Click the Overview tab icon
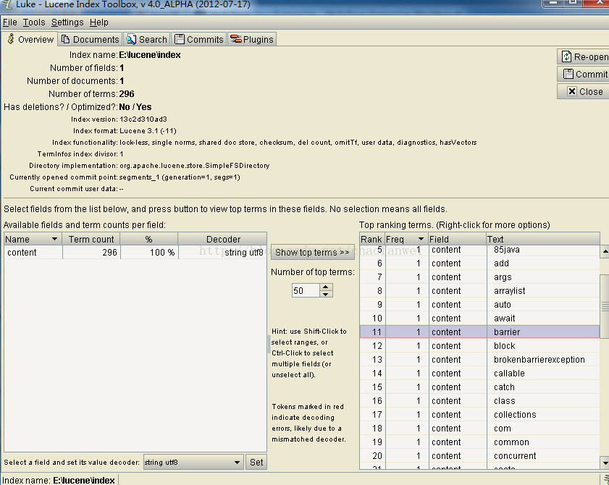Screen dimensions: 609x485 (x=11, y=38)
